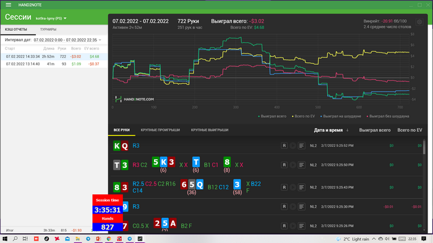
Task: Open hand text icon on the 5:25:26 PM hand
Action: [x=302, y=226]
